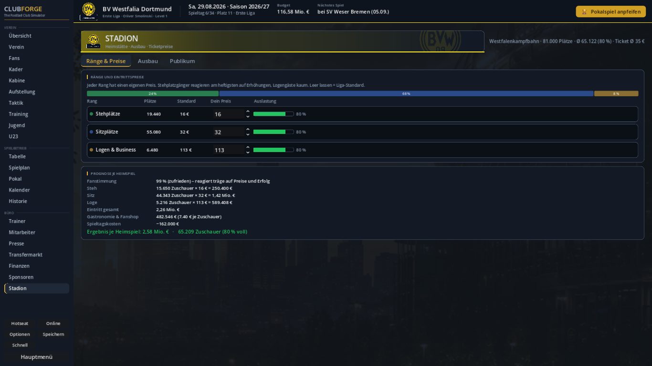Open the Fans section

pyautogui.click(x=37, y=58)
